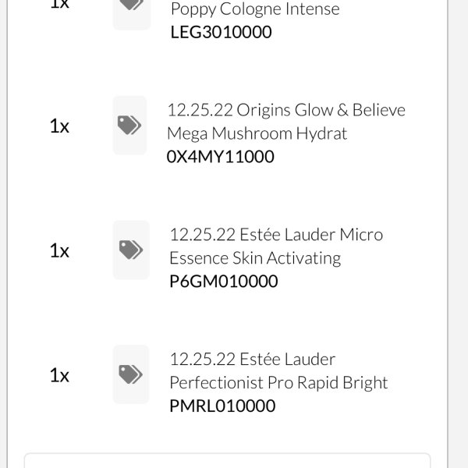Open the 12.25.22 Estée Lauder title above Perfectionist
This screenshot has width=468, height=468.
253,359
